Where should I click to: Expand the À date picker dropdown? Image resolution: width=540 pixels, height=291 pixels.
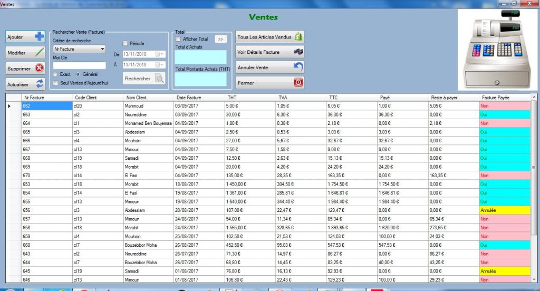(x=162, y=64)
